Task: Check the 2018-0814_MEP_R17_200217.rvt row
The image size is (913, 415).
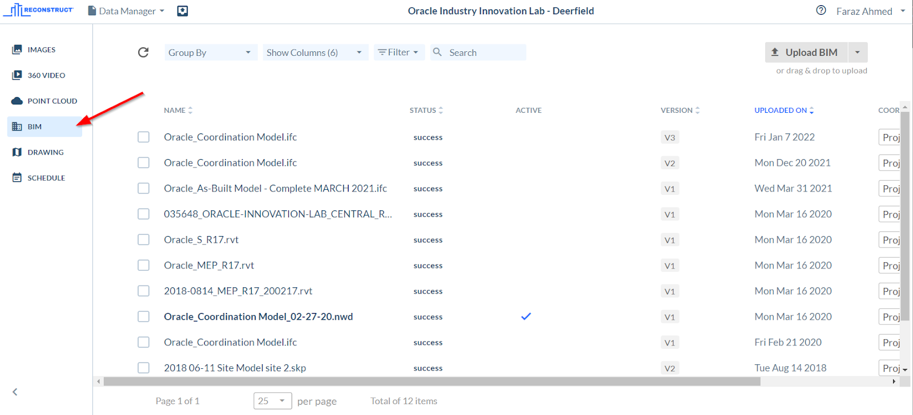Action: pos(144,291)
